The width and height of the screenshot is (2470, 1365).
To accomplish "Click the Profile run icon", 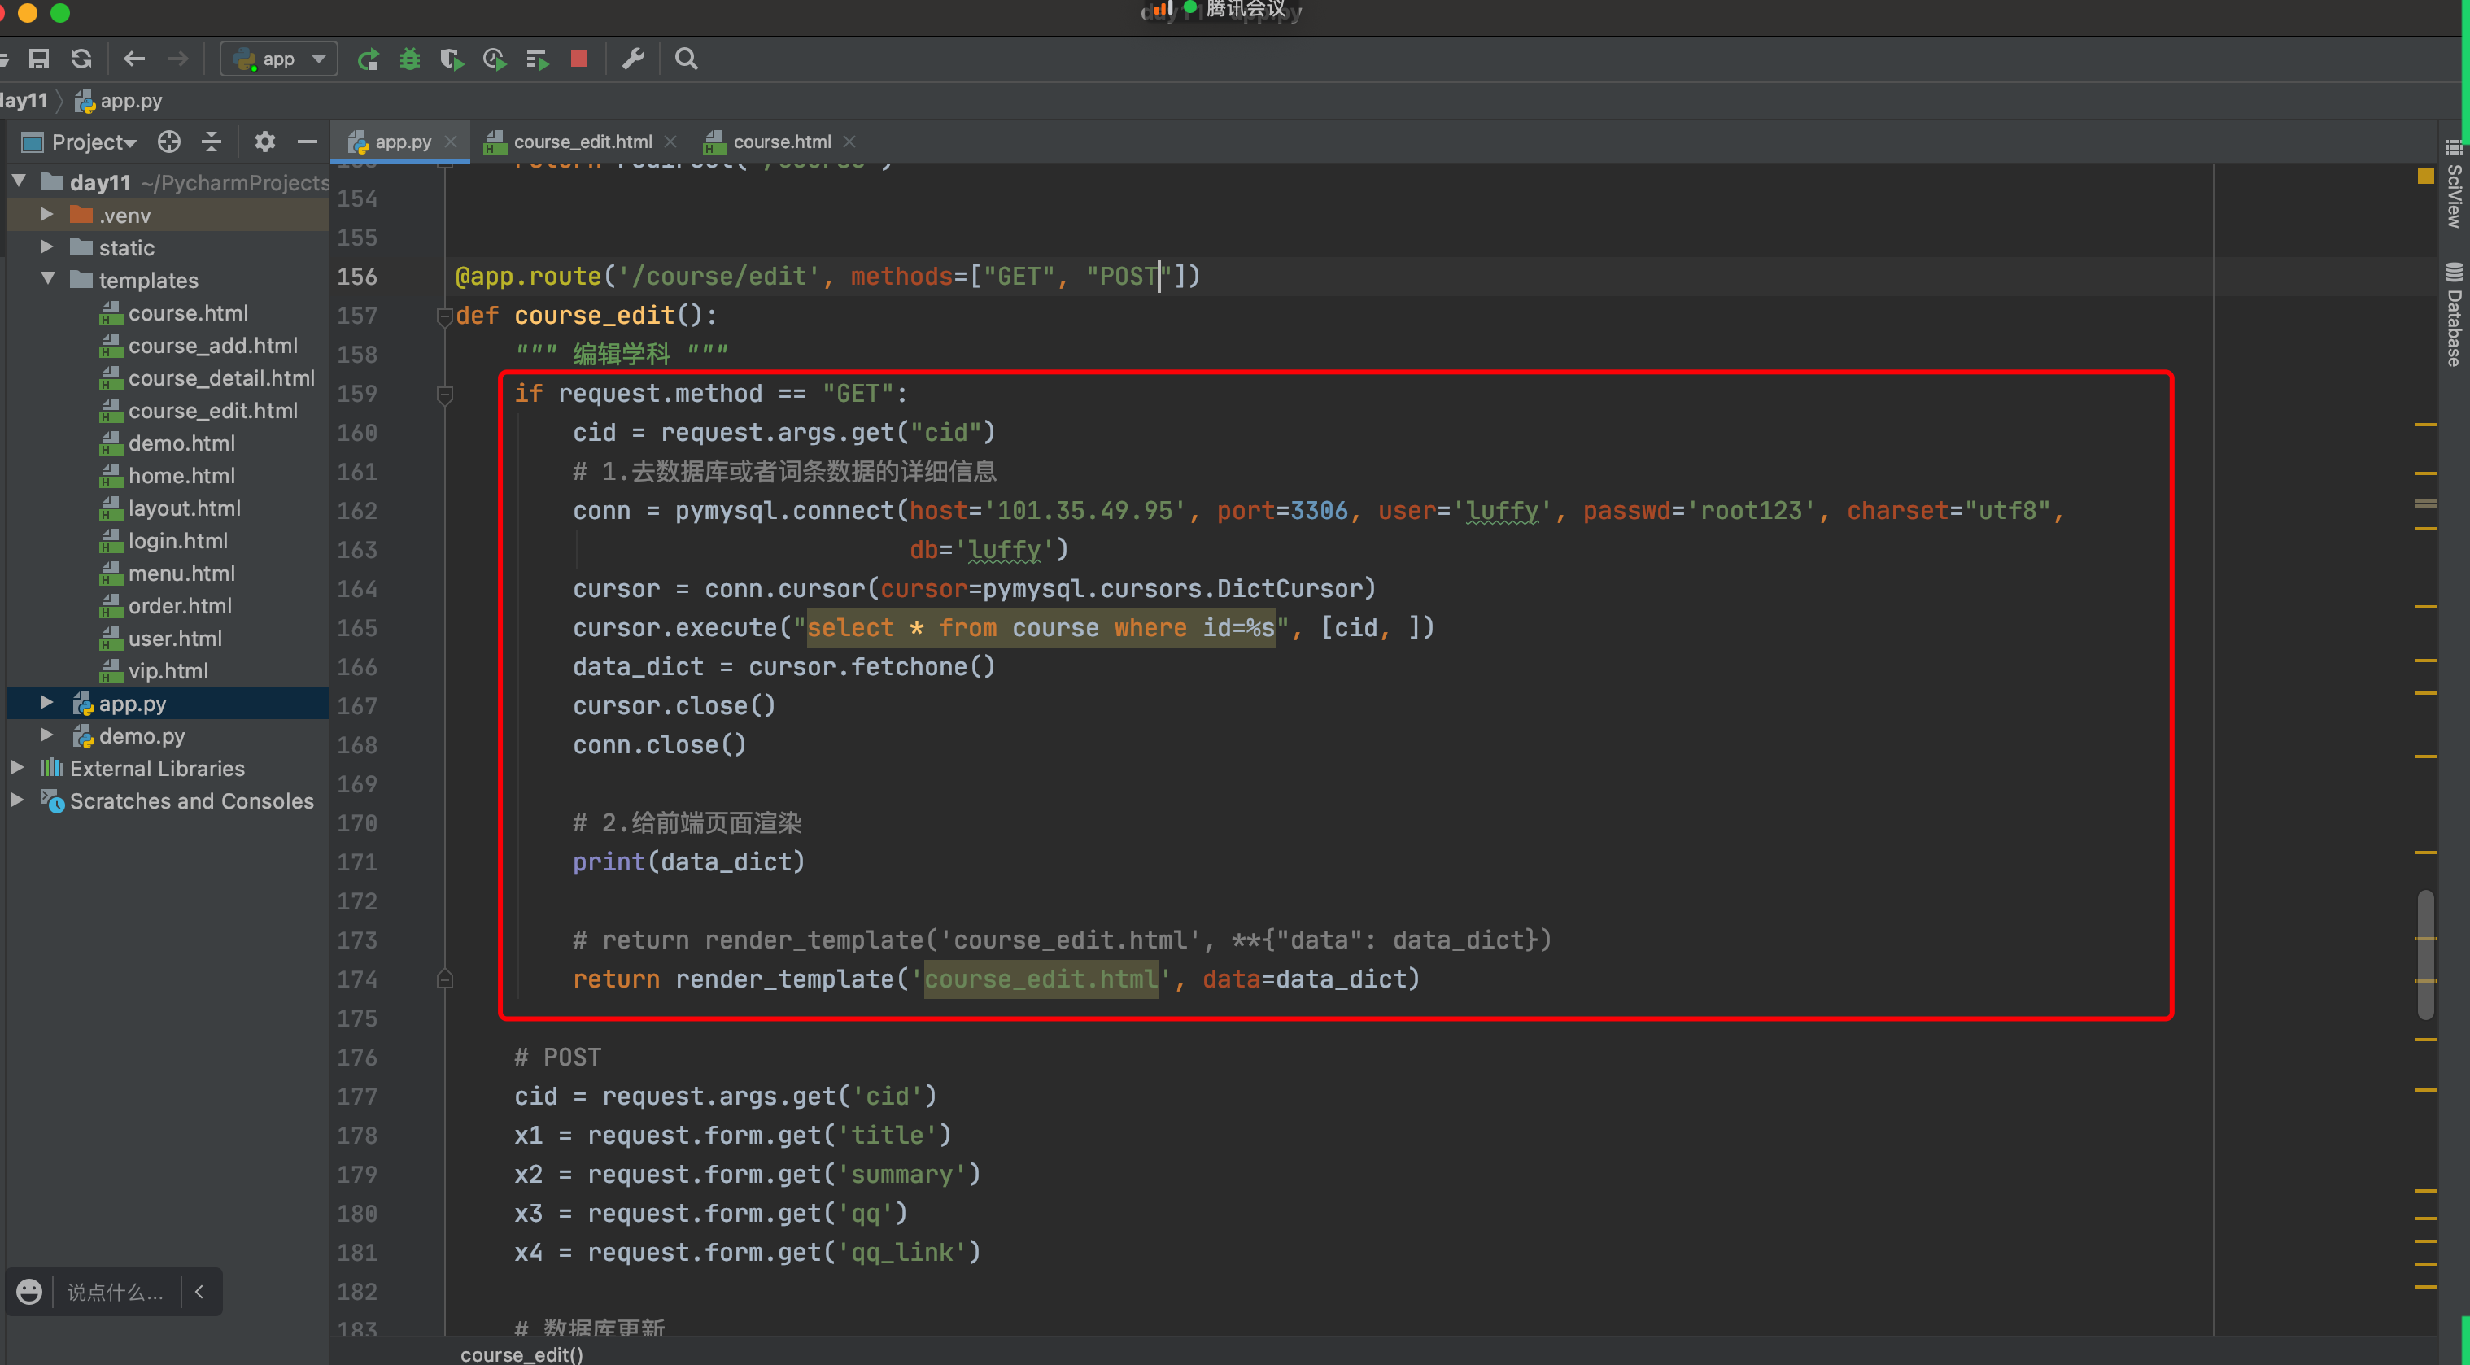I will (495, 59).
